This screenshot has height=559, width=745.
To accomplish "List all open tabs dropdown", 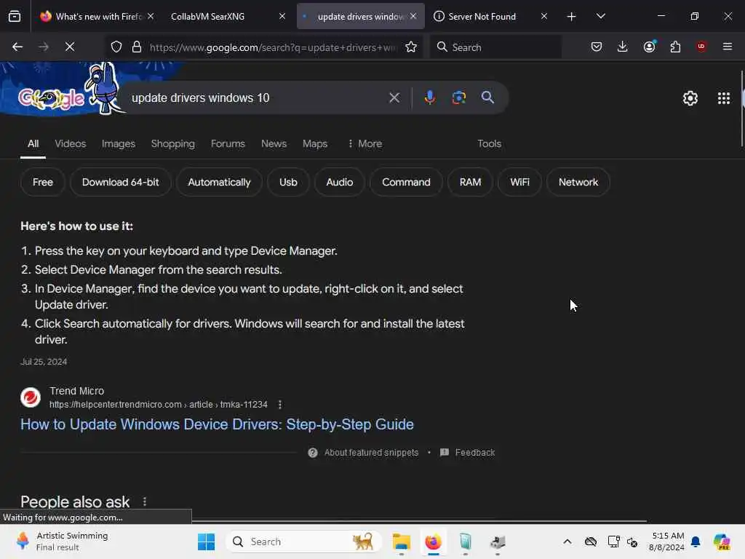I will 600,17.
